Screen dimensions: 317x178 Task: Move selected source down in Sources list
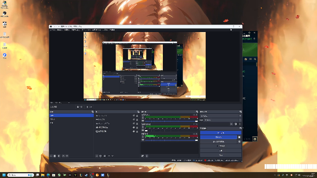click(113, 156)
